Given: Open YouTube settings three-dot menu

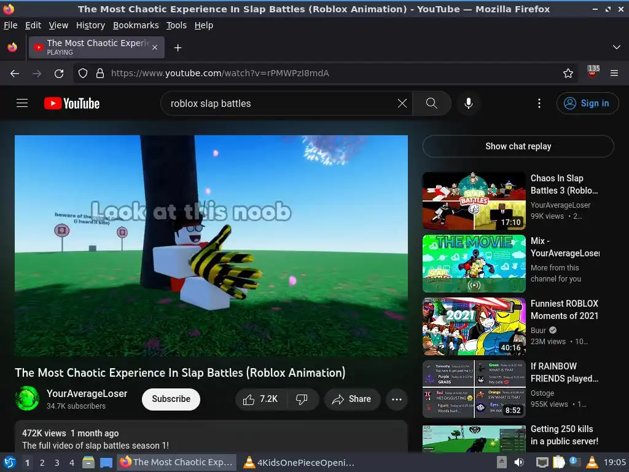Looking at the screenshot, I should click(539, 103).
